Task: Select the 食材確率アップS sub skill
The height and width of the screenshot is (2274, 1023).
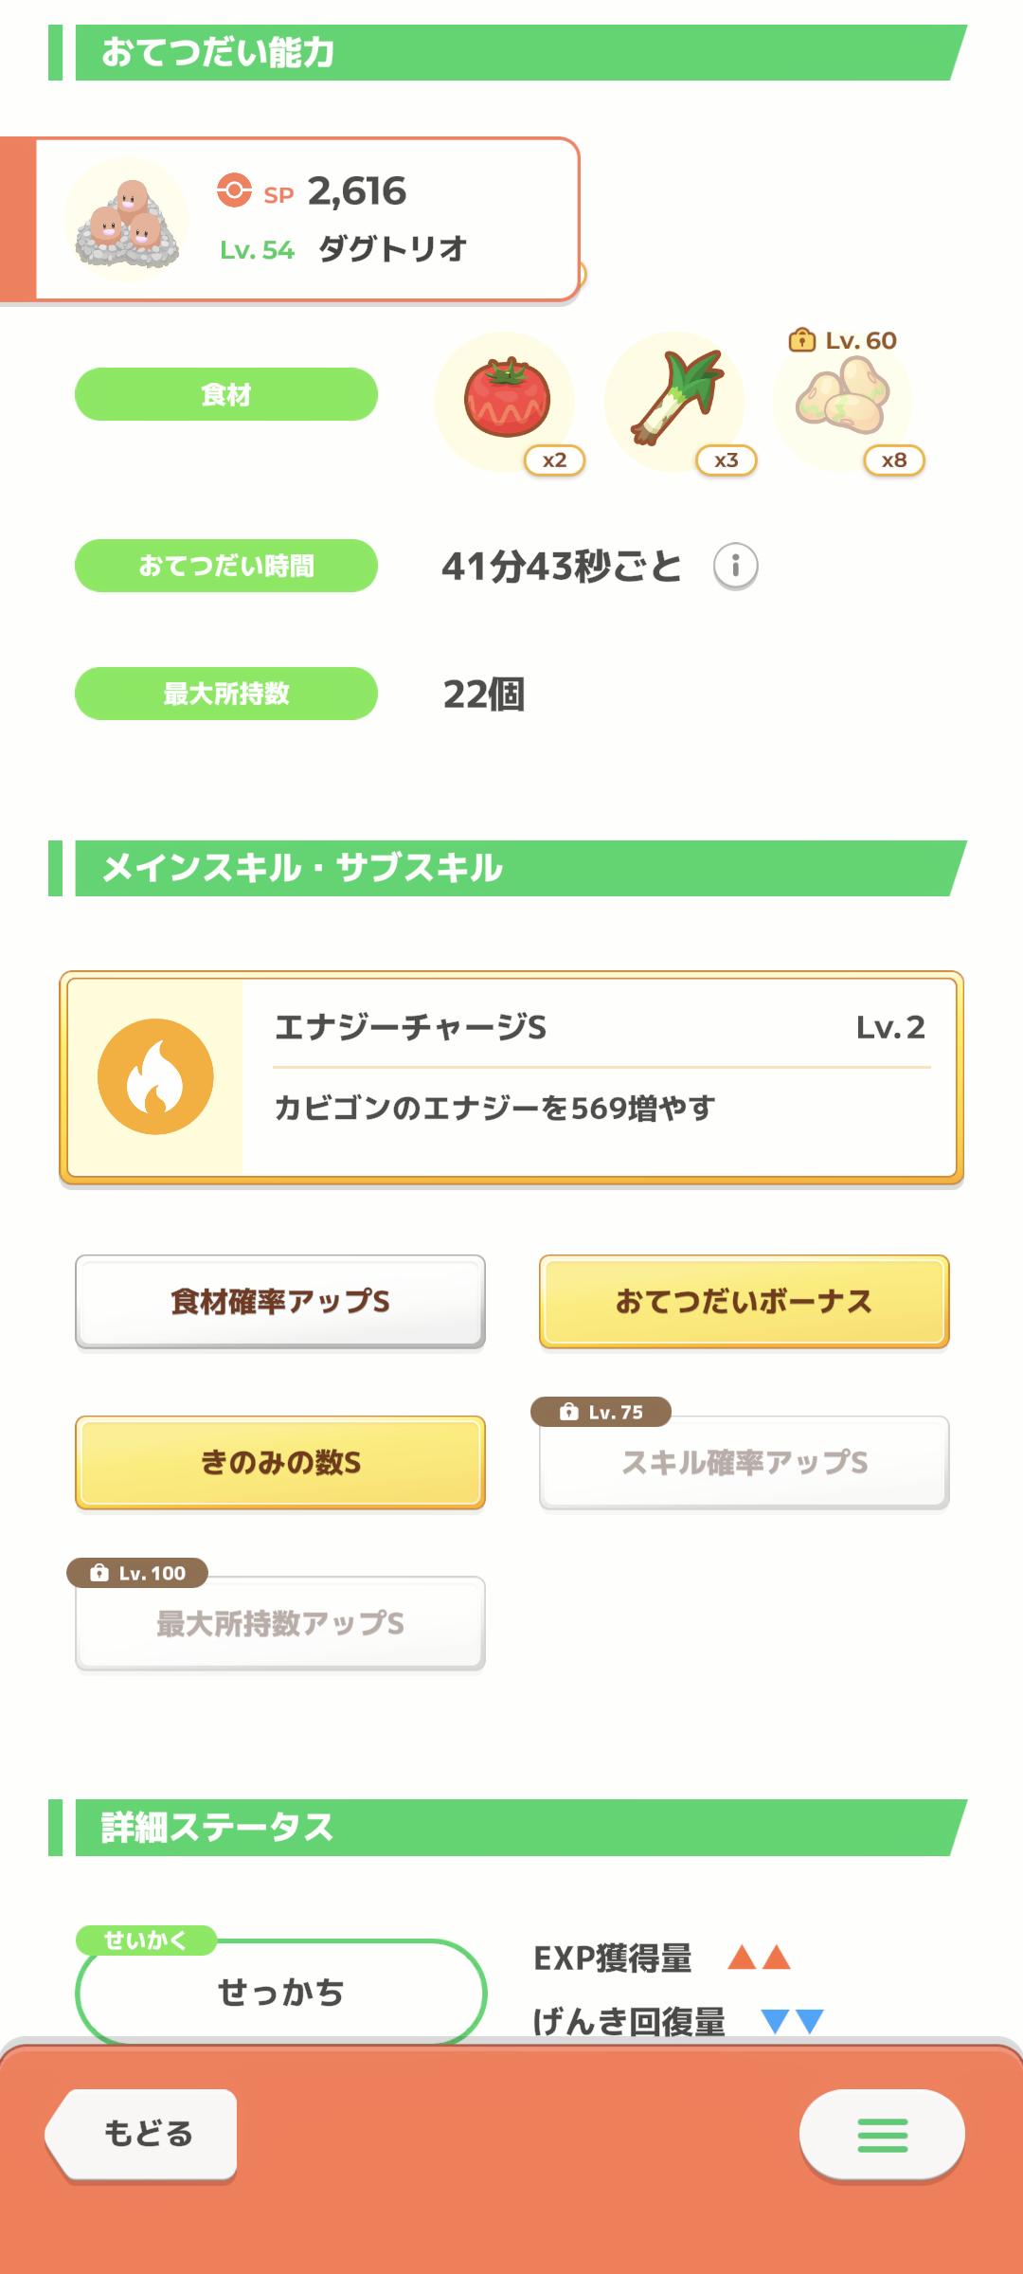Action: (280, 1302)
